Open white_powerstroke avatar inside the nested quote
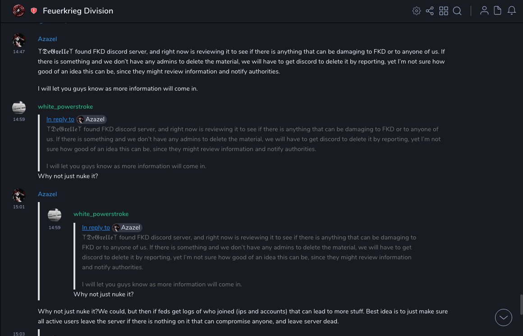The image size is (523, 336). click(55, 215)
